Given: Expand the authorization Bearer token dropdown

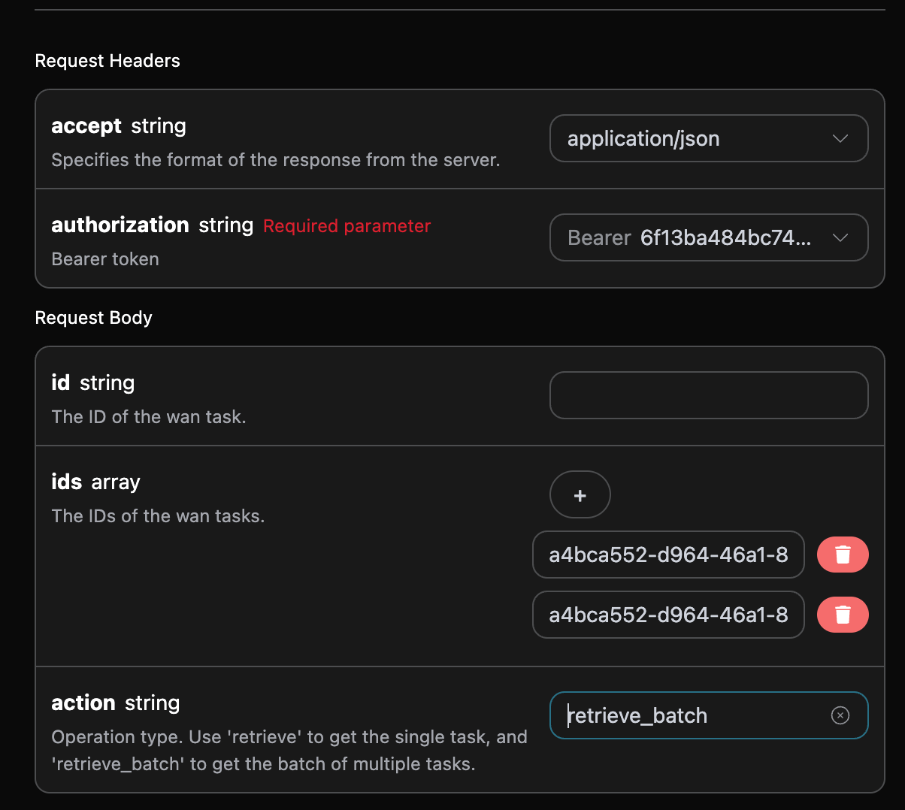Looking at the screenshot, I should tap(708, 237).
